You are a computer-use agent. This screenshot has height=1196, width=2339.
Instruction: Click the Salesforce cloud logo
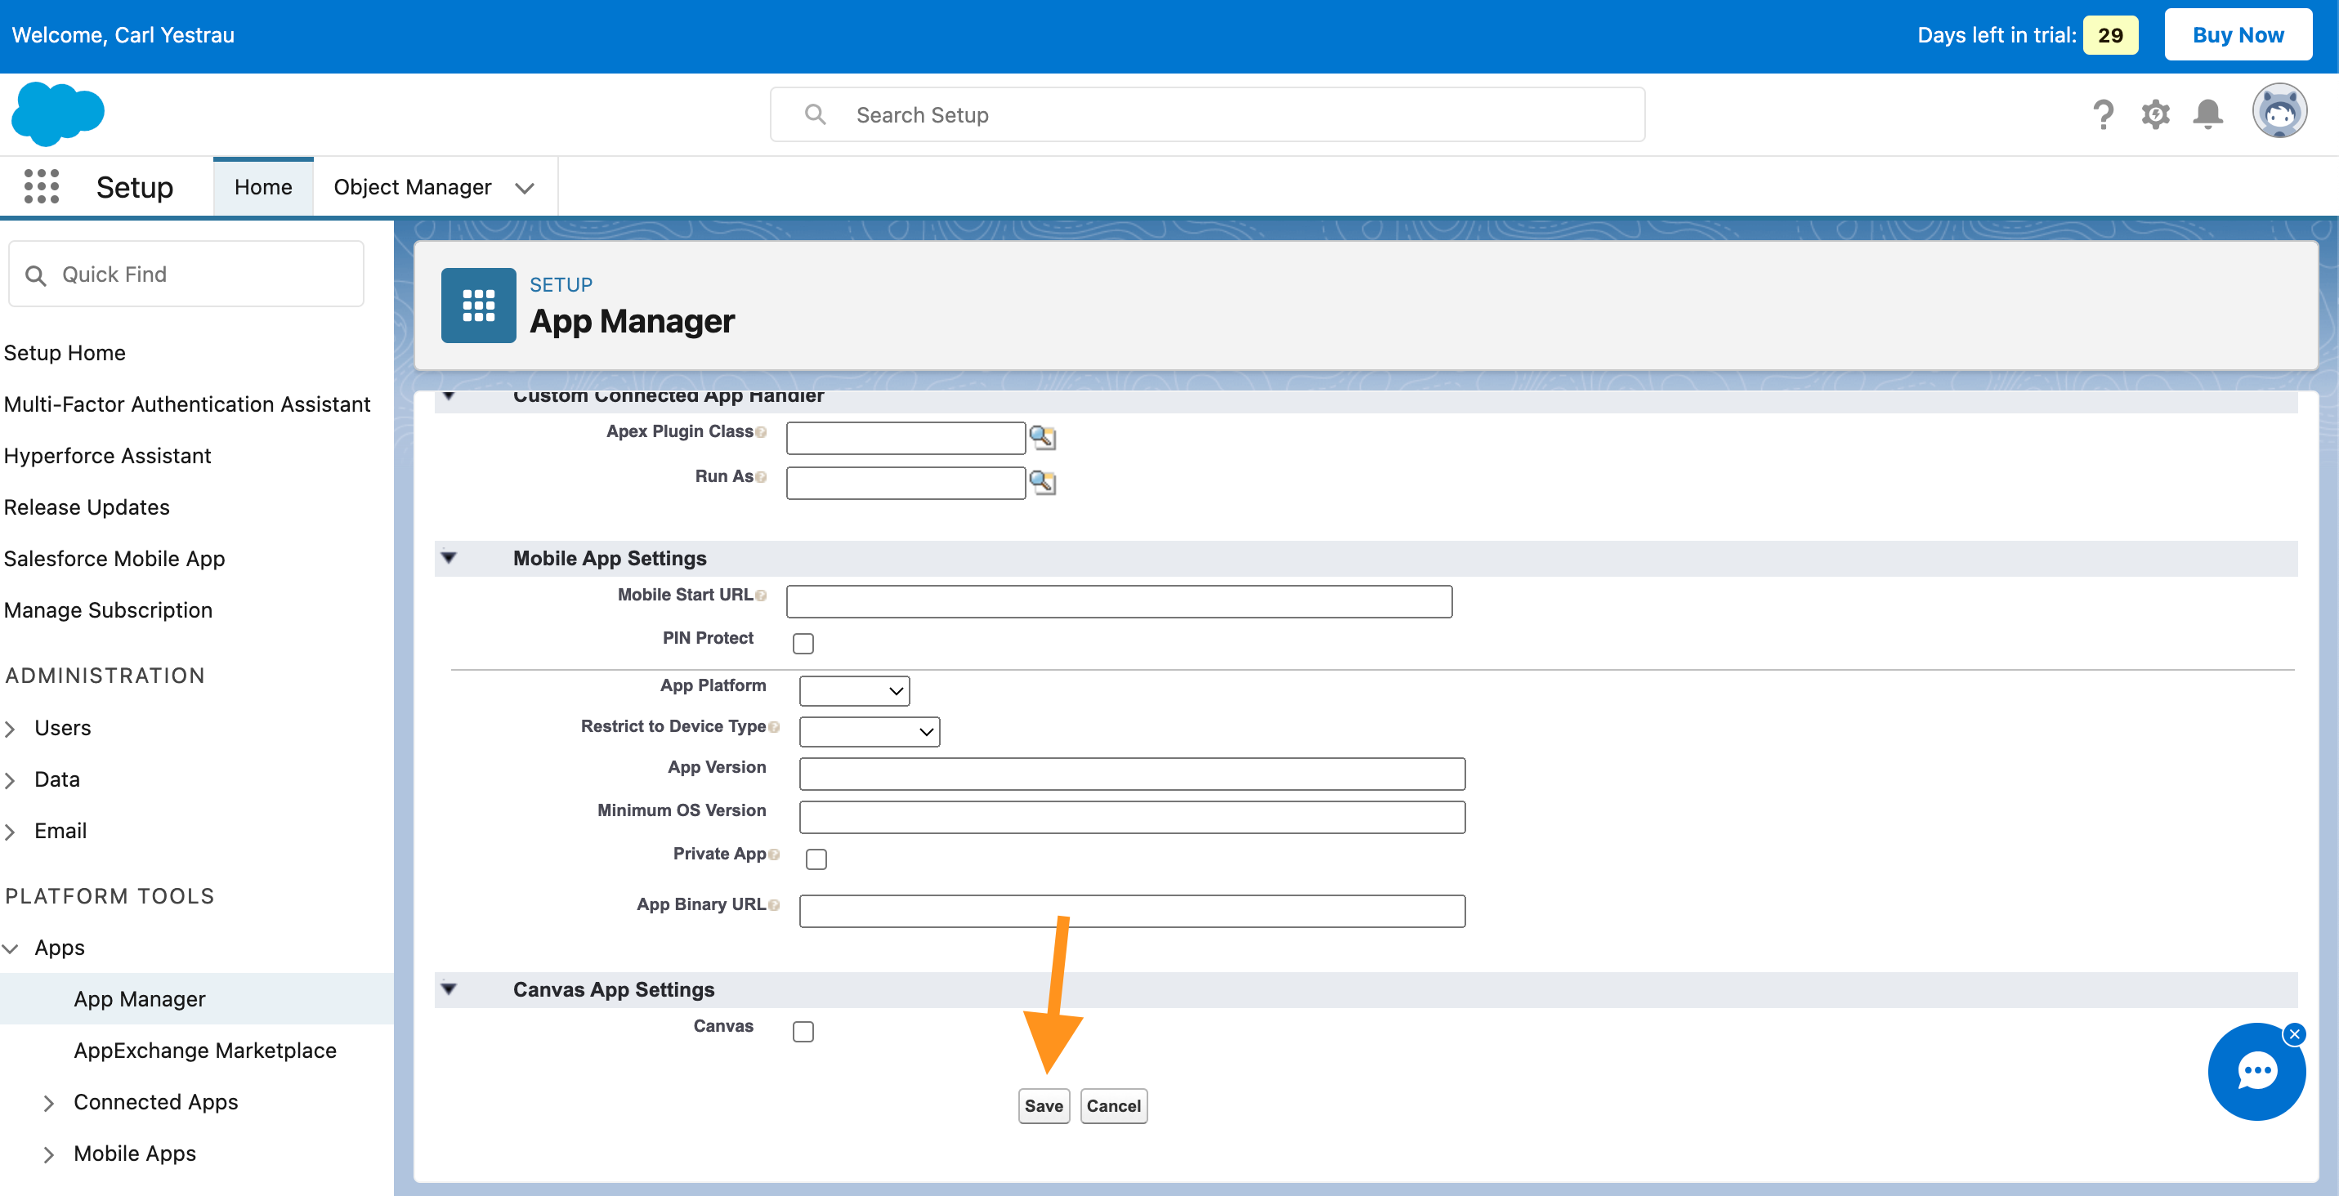pos(58,114)
